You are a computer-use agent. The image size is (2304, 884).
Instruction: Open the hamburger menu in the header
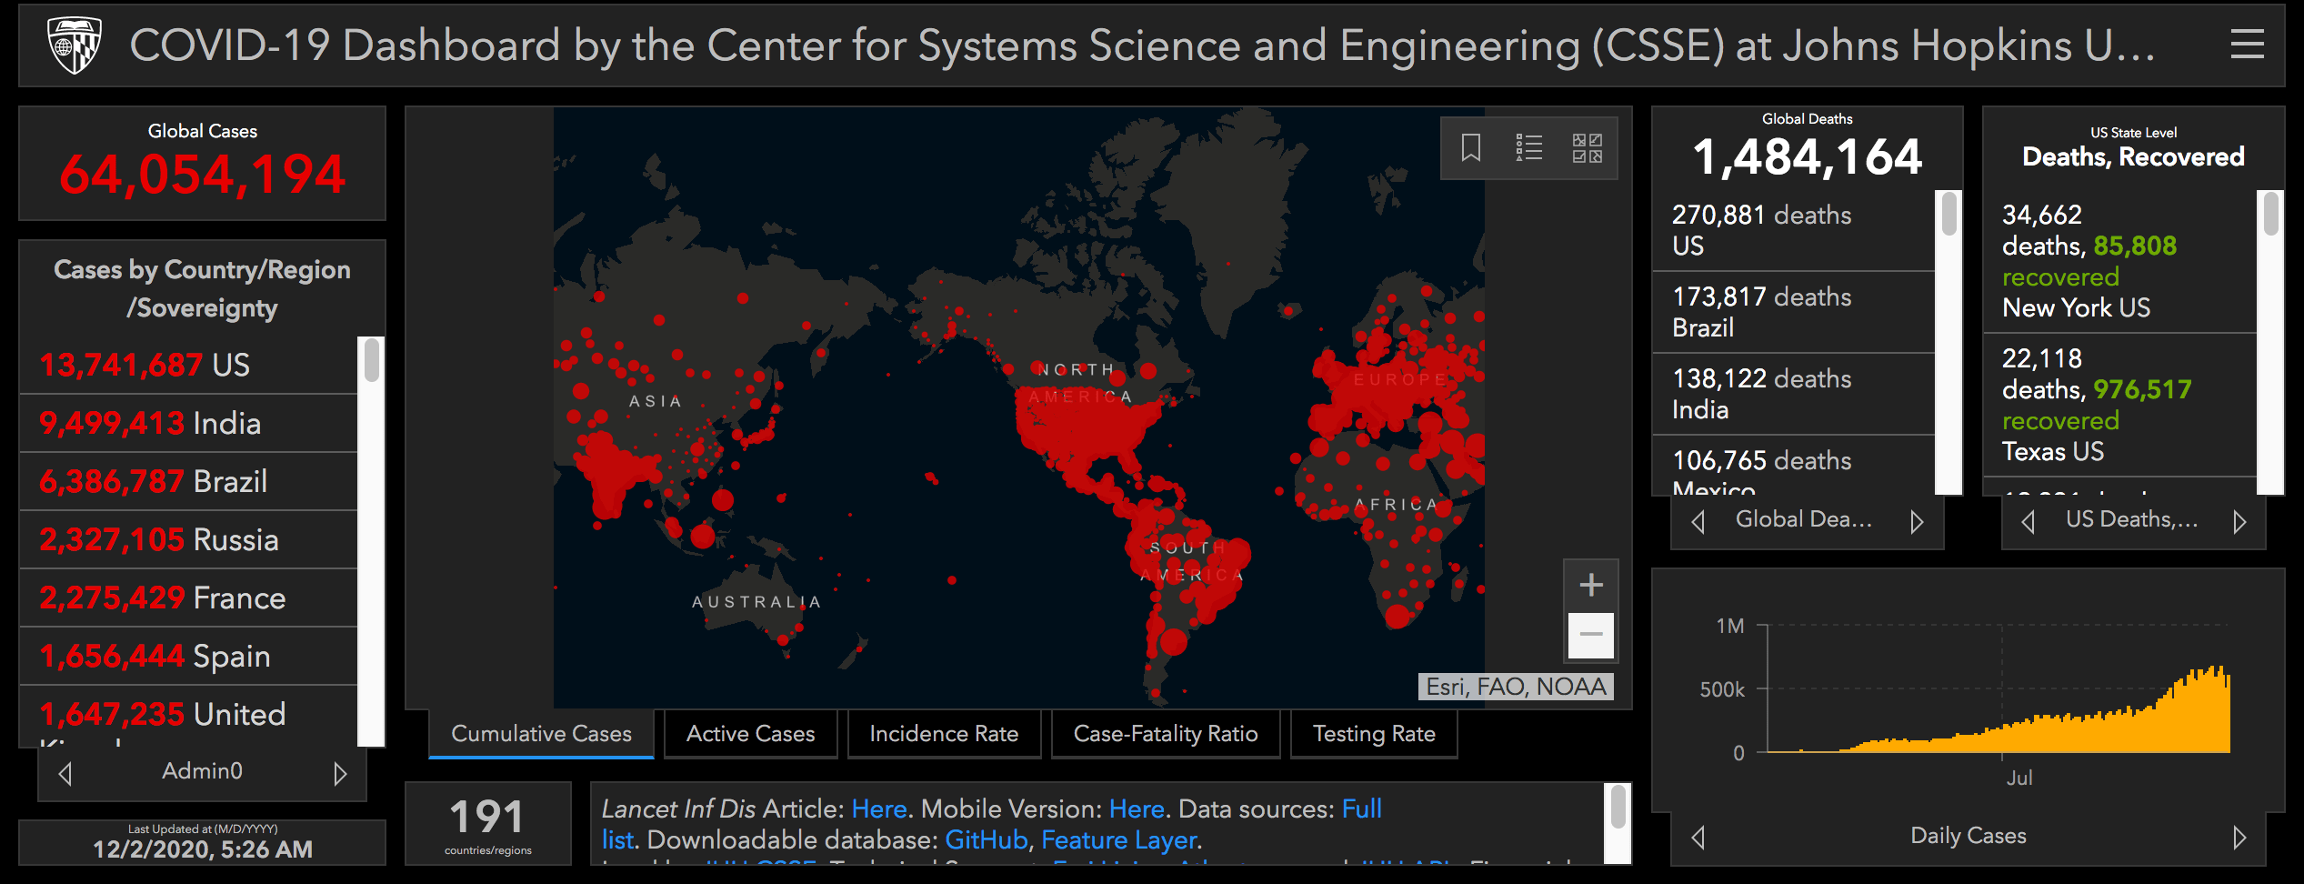(2247, 45)
